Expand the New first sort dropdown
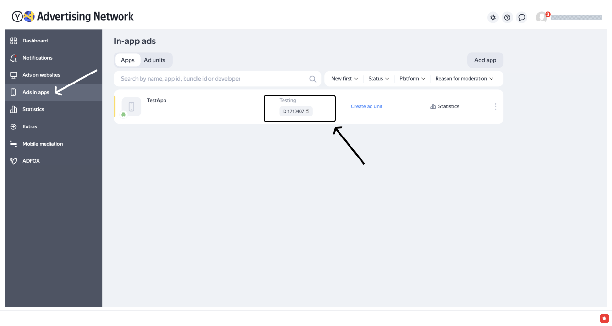The image size is (612, 326). pos(344,79)
